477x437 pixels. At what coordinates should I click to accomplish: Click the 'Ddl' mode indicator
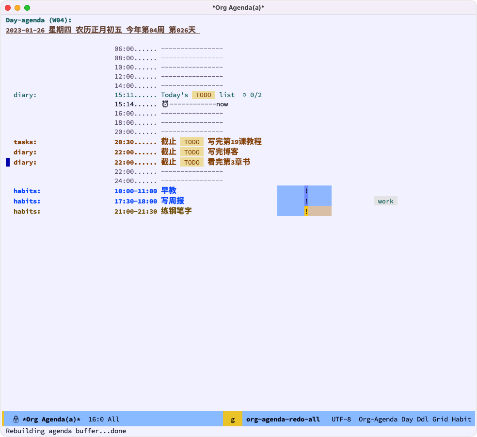click(x=423, y=420)
